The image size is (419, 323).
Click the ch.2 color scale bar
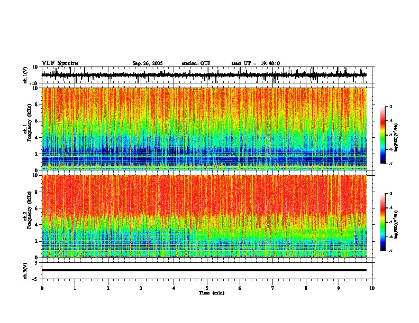coord(383,222)
